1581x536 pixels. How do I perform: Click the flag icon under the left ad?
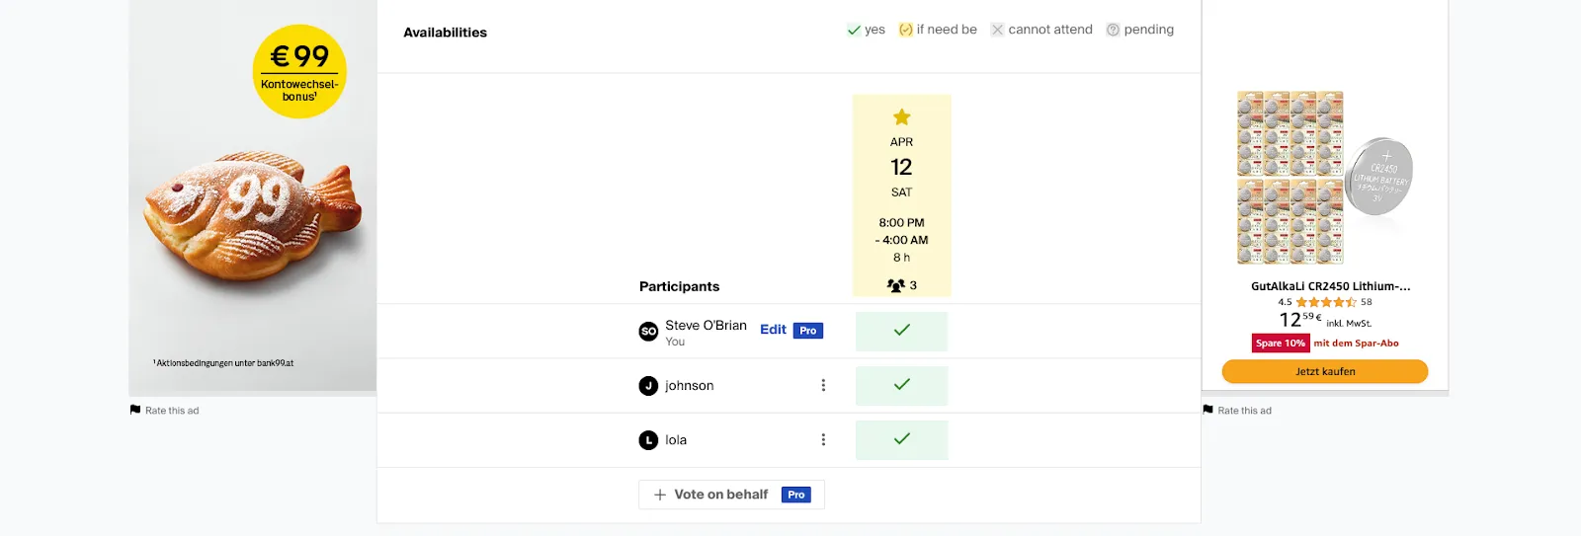coord(135,410)
